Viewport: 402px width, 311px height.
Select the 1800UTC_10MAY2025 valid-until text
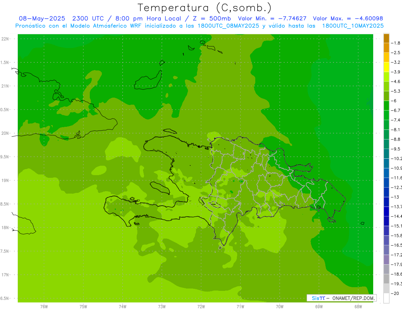pyautogui.click(x=353, y=26)
